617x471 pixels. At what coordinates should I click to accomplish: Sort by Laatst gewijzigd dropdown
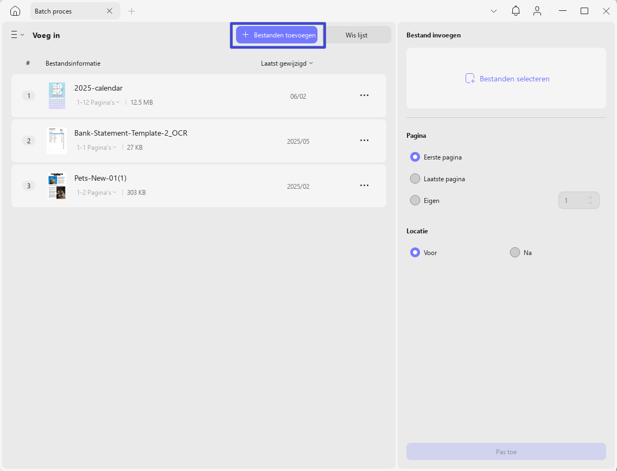287,63
